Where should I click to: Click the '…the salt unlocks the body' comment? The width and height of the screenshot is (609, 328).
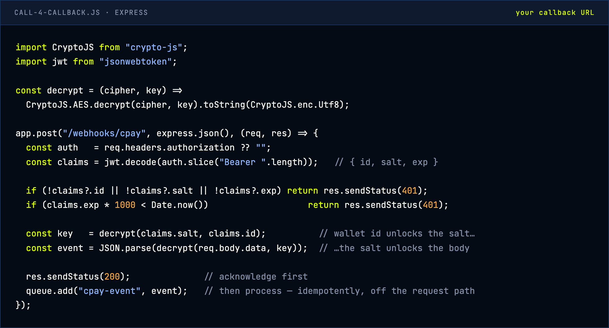click(x=402, y=248)
